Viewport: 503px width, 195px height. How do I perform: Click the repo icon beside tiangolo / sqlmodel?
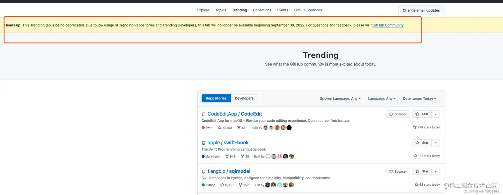tap(204, 172)
